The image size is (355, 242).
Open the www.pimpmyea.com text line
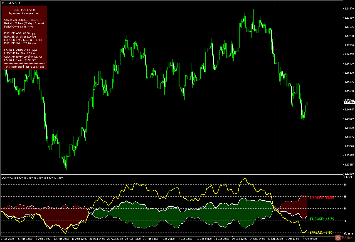coord(24,13)
